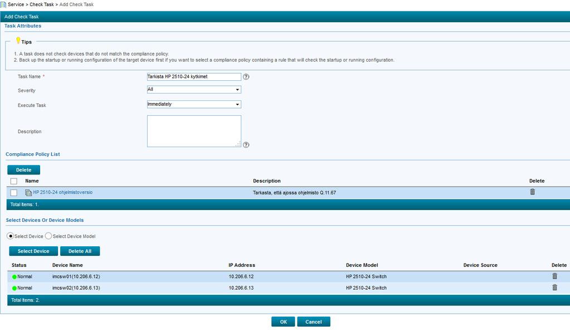This screenshot has width=570, height=331.
Task: Click the Select Device button
Action: click(33, 251)
